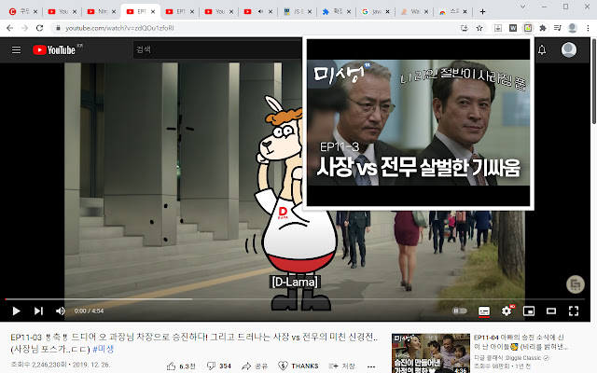
Task: Reload the current page
Action: point(39,28)
